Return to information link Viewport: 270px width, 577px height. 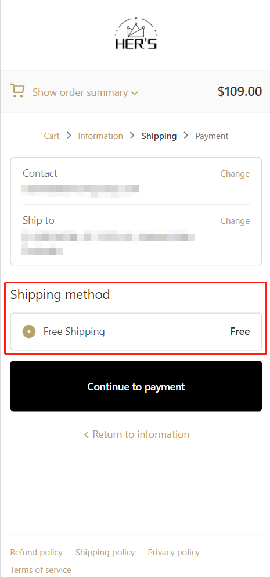click(x=136, y=434)
